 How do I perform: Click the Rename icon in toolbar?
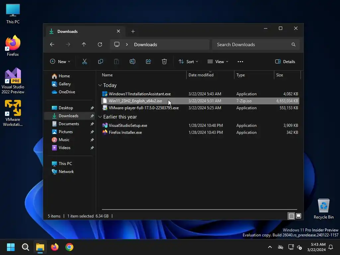point(132,61)
